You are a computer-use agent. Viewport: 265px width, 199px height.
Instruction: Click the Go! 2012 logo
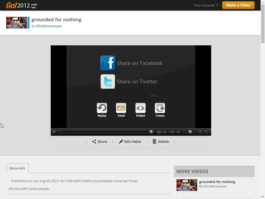[22, 5]
